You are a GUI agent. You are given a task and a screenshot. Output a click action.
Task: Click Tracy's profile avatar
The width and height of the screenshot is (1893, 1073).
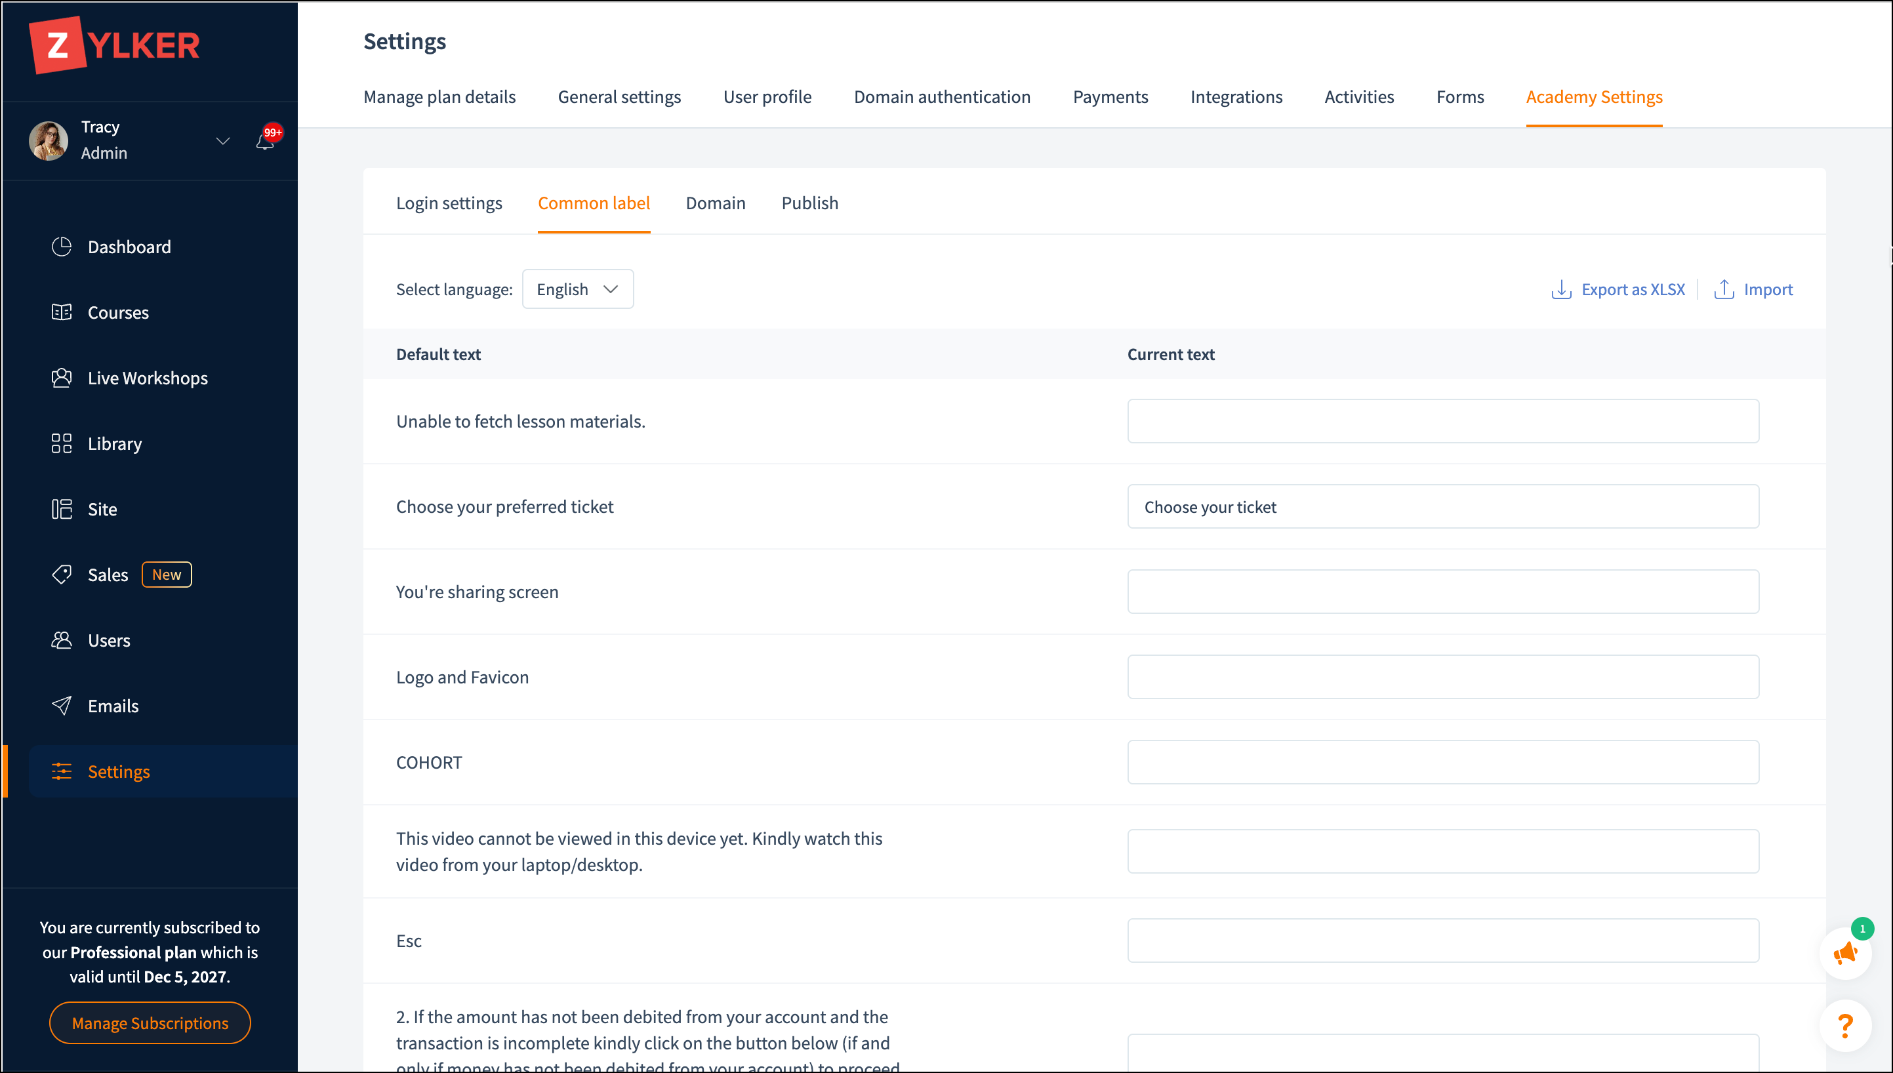pyautogui.click(x=49, y=140)
